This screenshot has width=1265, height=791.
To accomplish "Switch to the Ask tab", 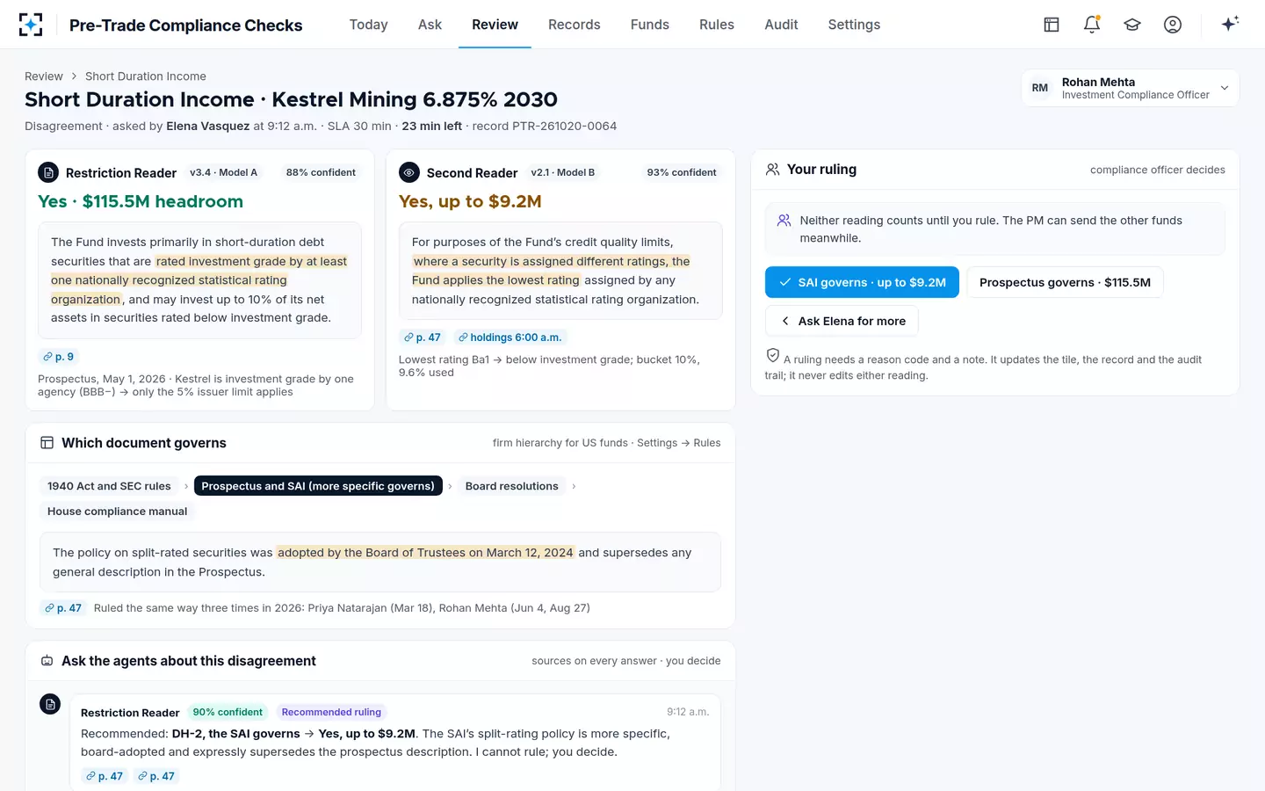I will tap(430, 25).
